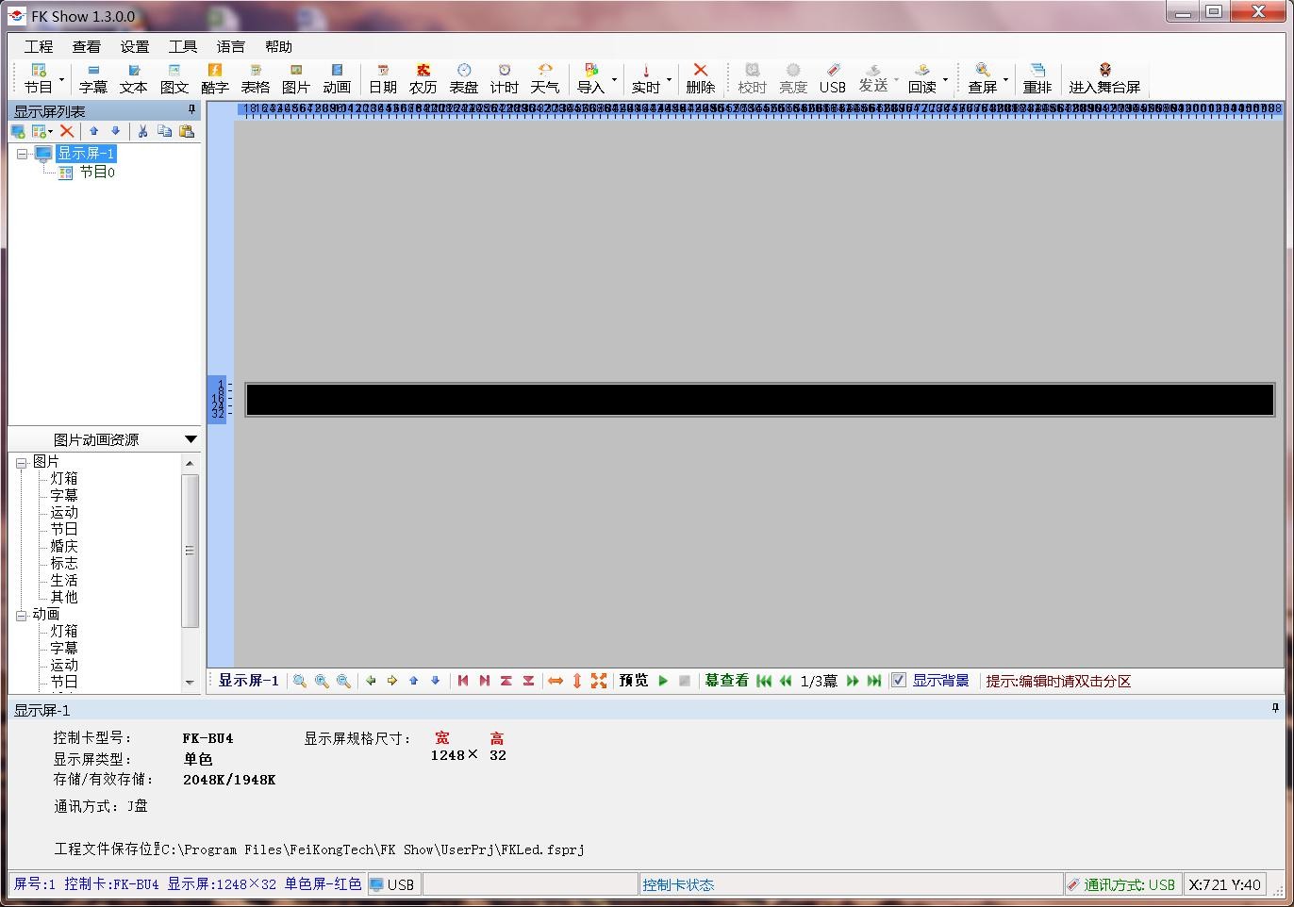
Task: Collapse the 图片 resource tree node
Action: coord(21,462)
